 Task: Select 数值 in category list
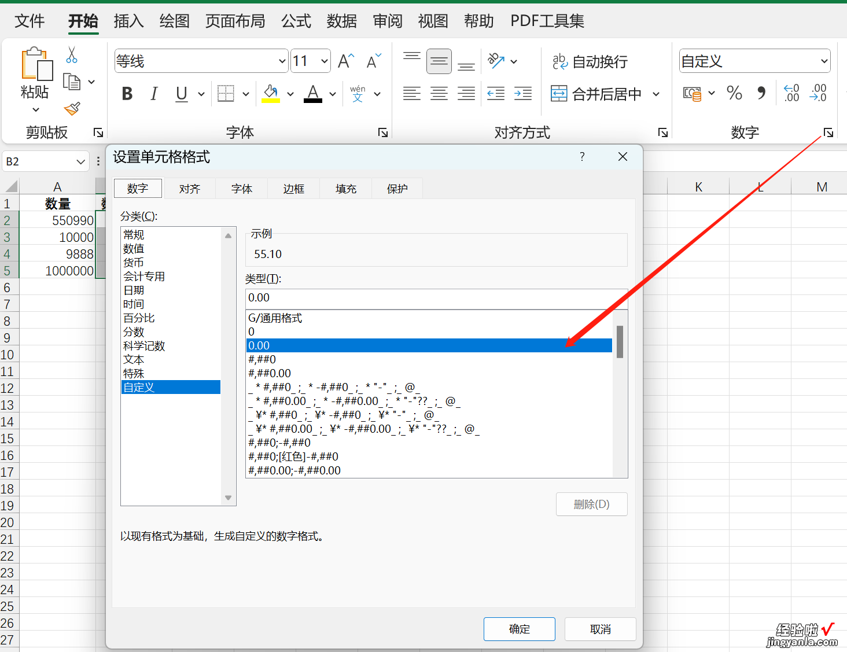point(134,248)
